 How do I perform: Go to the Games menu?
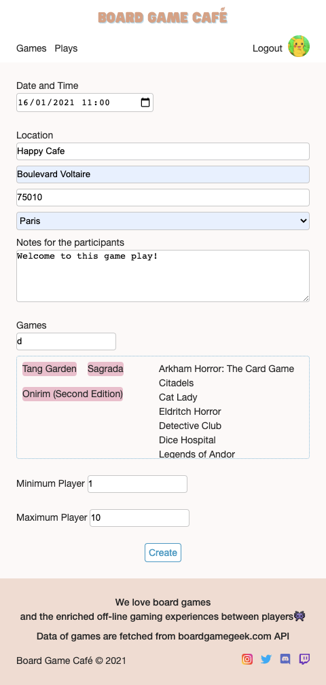click(x=31, y=48)
